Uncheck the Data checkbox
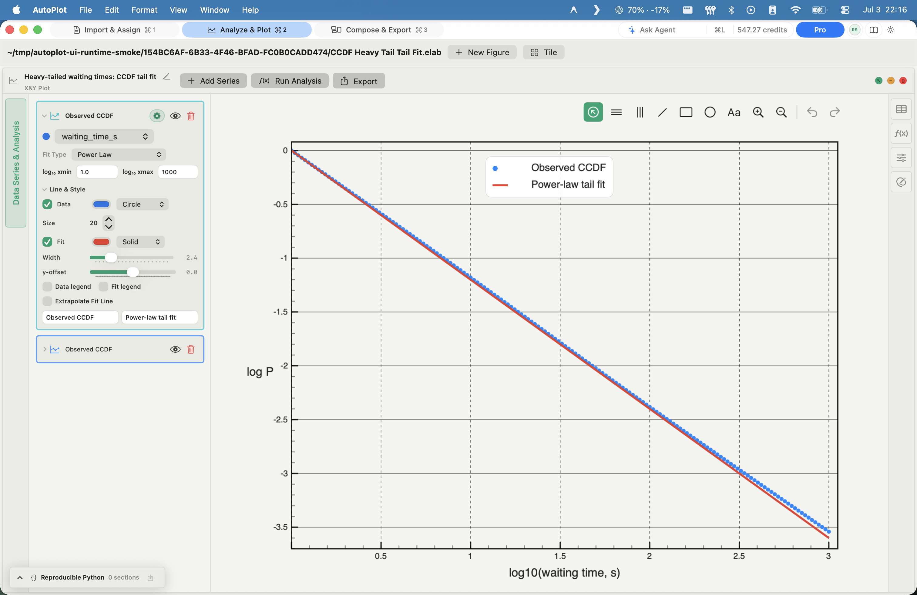Viewport: 917px width, 595px height. [x=47, y=204]
